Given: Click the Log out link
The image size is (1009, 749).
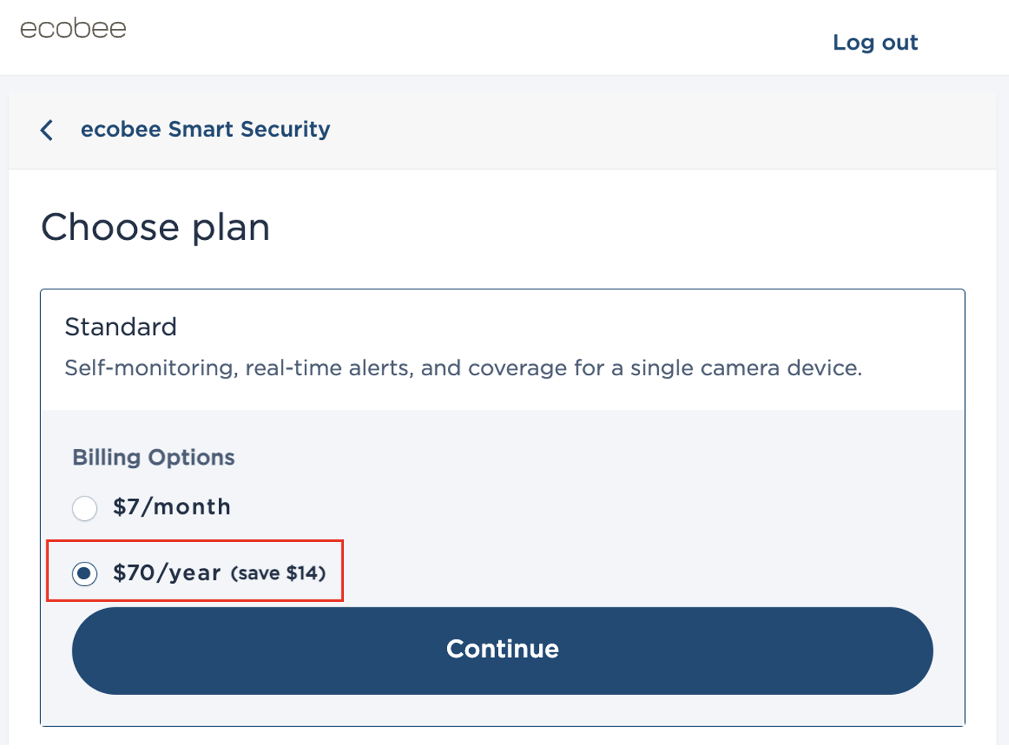Looking at the screenshot, I should [874, 42].
